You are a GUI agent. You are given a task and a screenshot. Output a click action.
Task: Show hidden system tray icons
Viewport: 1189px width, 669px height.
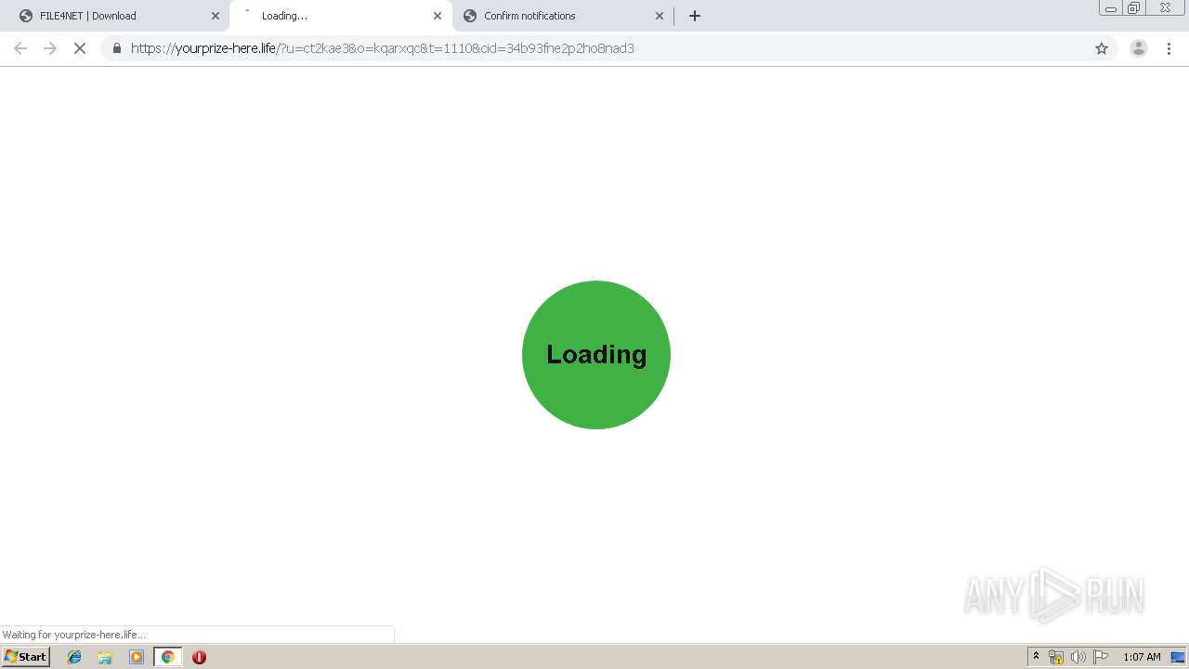click(1036, 657)
